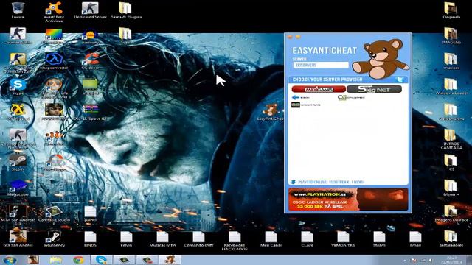Open the EasyAntiCheat teddy bear desktop shortcut
The image size is (472, 265).
(x=271, y=112)
